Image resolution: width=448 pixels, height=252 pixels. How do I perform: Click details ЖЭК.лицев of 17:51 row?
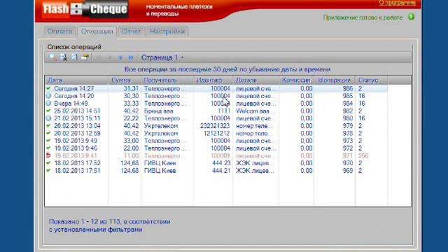click(255, 171)
